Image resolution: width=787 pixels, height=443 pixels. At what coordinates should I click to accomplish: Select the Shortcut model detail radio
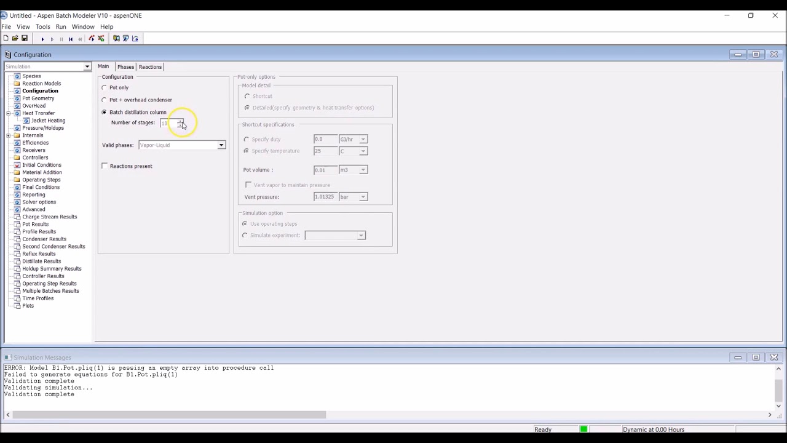(247, 96)
